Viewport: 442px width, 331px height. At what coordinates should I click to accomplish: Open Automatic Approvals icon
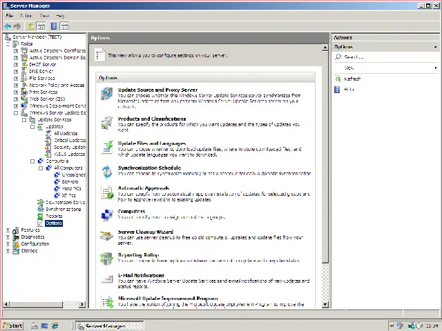(x=107, y=192)
